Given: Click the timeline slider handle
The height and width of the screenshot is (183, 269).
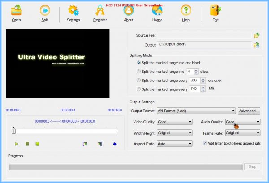Looking at the screenshot, I should (x=13, y=131).
